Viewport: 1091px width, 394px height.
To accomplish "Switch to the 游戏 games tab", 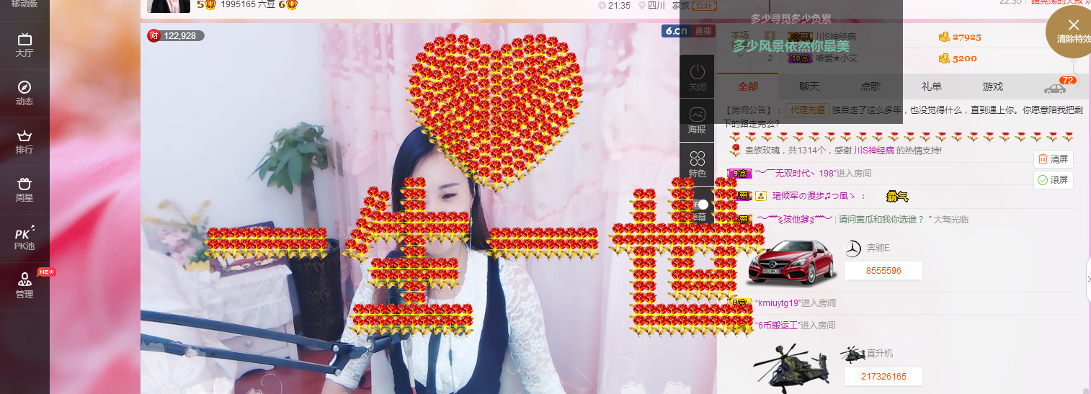I will [993, 86].
